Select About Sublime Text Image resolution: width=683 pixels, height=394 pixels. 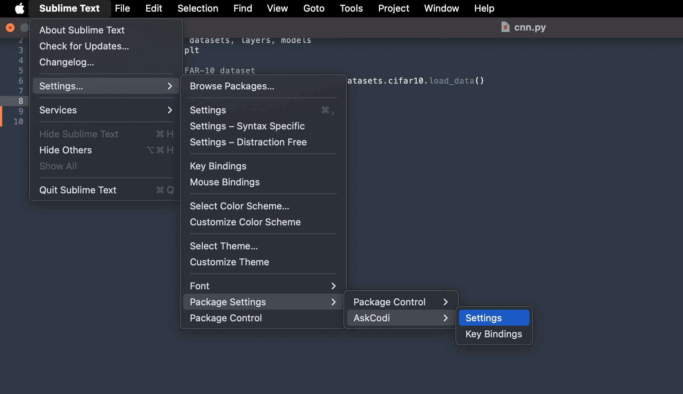click(105, 30)
